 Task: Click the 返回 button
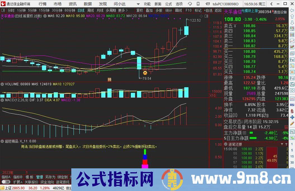(218, 10)
